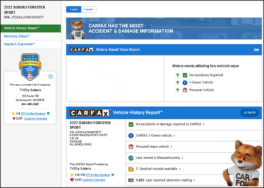Click up arrow next to Personal Vehicle

(x=177, y=90)
